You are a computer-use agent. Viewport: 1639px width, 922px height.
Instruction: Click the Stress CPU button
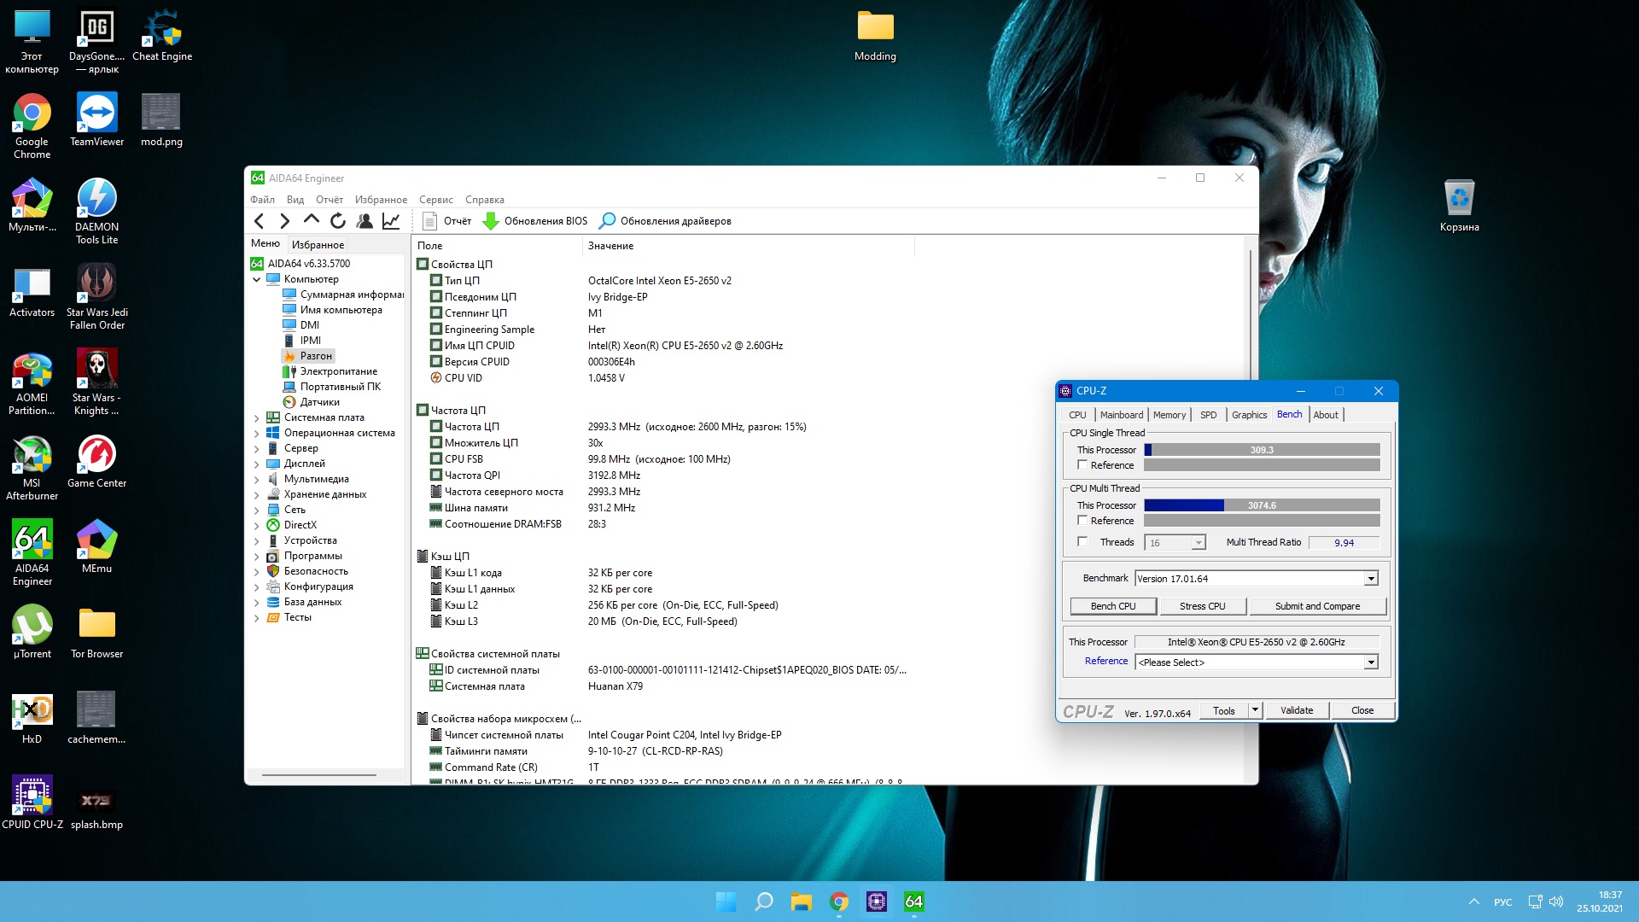[1202, 606]
